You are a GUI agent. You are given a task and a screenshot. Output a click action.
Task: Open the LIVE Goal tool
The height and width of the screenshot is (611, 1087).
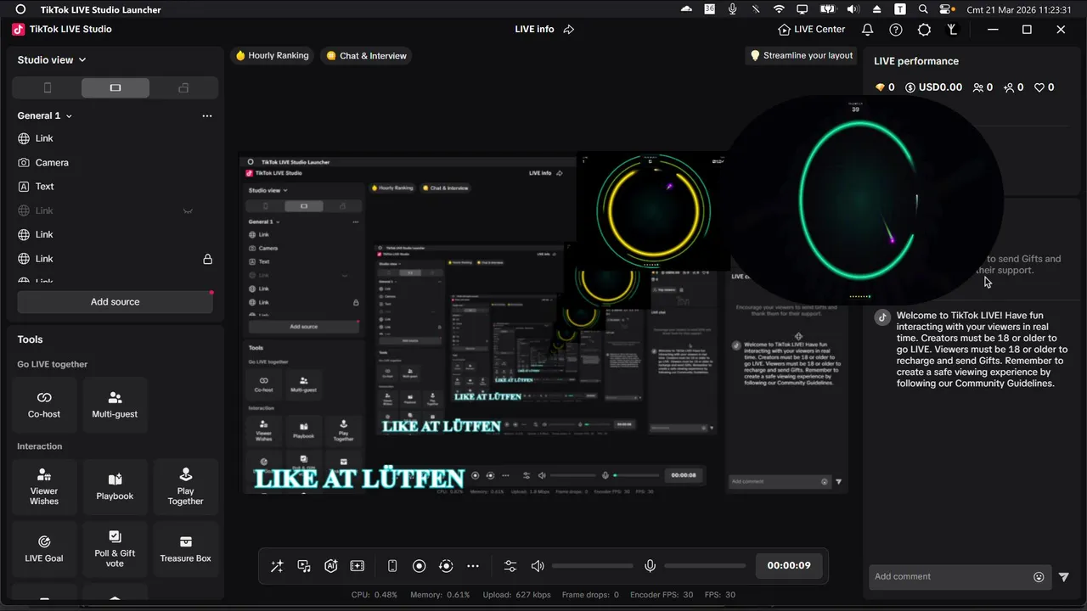[x=44, y=550]
